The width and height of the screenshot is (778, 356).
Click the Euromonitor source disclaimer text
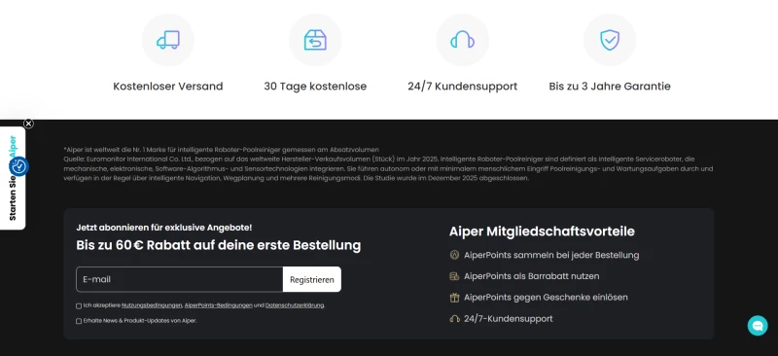tap(388, 169)
